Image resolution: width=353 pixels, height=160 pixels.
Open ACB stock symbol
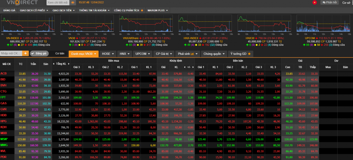click(3, 74)
